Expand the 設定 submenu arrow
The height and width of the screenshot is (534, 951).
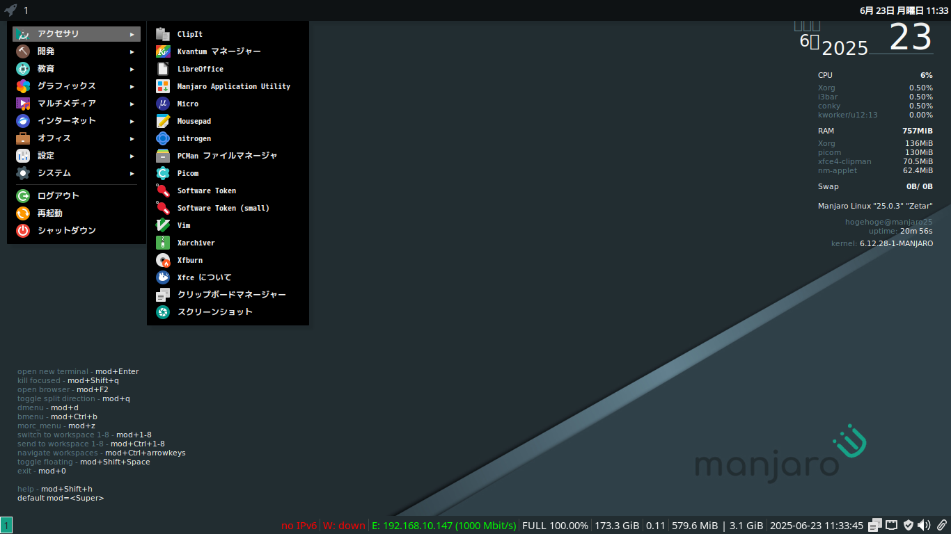pyautogui.click(x=132, y=156)
